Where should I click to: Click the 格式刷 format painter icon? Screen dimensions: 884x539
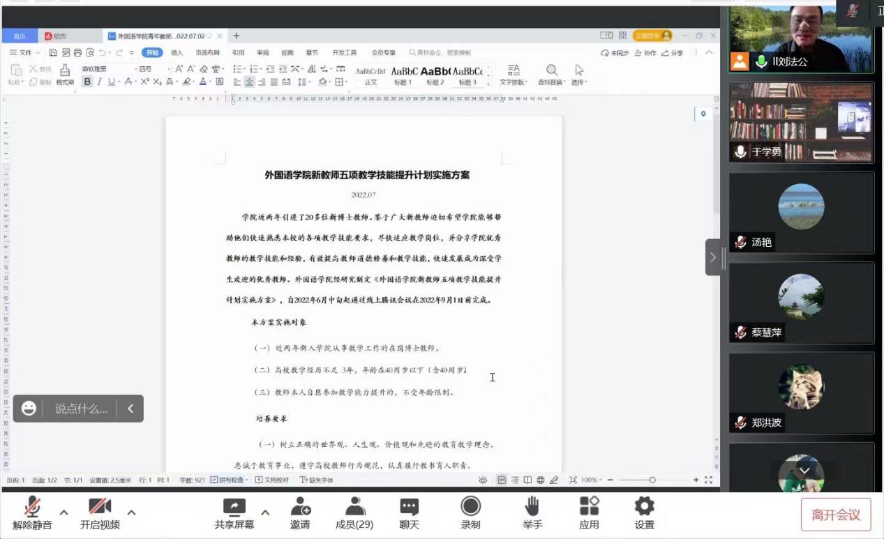tap(65, 70)
